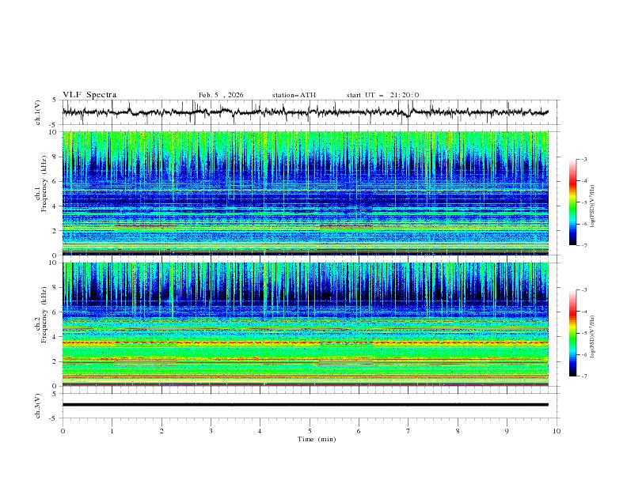The width and height of the screenshot is (627, 484).
Task: Click the ch.1 voltage waveform trace
Action: tap(305, 112)
